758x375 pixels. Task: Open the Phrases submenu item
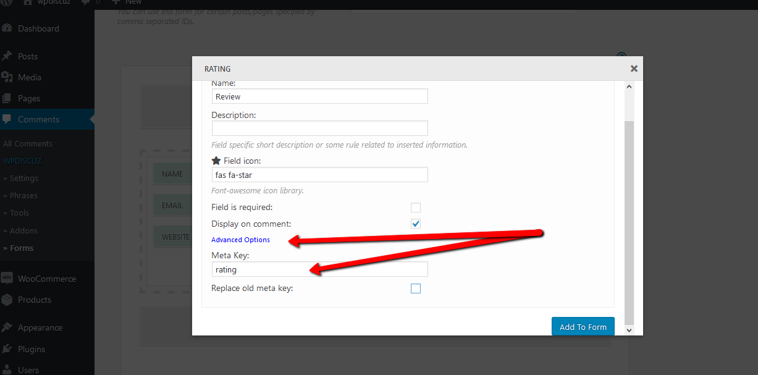[x=23, y=195]
